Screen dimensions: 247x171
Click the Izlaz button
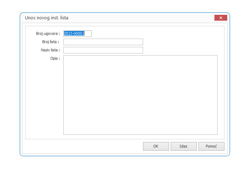pos(184,146)
